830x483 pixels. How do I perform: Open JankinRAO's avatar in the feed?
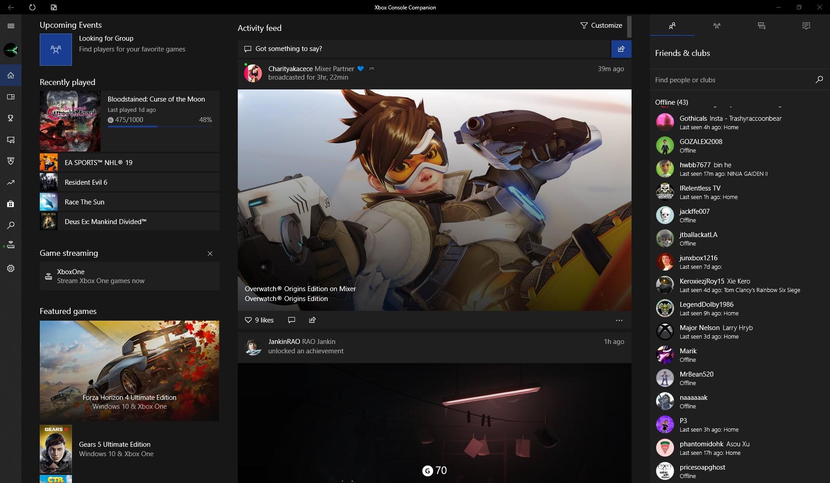253,346
